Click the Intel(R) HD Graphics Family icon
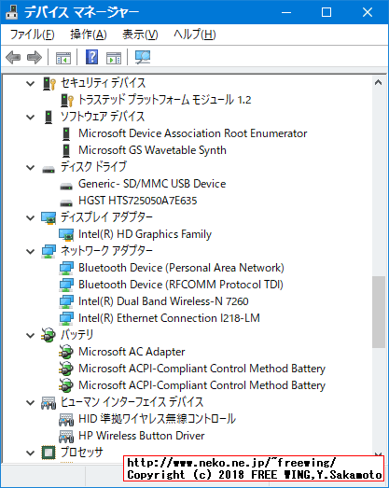The height and width of the screenshot is (488, 389). pos(66,234)
